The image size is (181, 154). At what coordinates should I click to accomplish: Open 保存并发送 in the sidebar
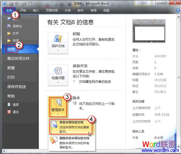[16, 87]
